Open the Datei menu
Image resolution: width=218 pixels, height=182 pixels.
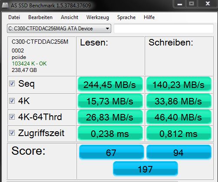pyautogui.click(x=14, y=17)
